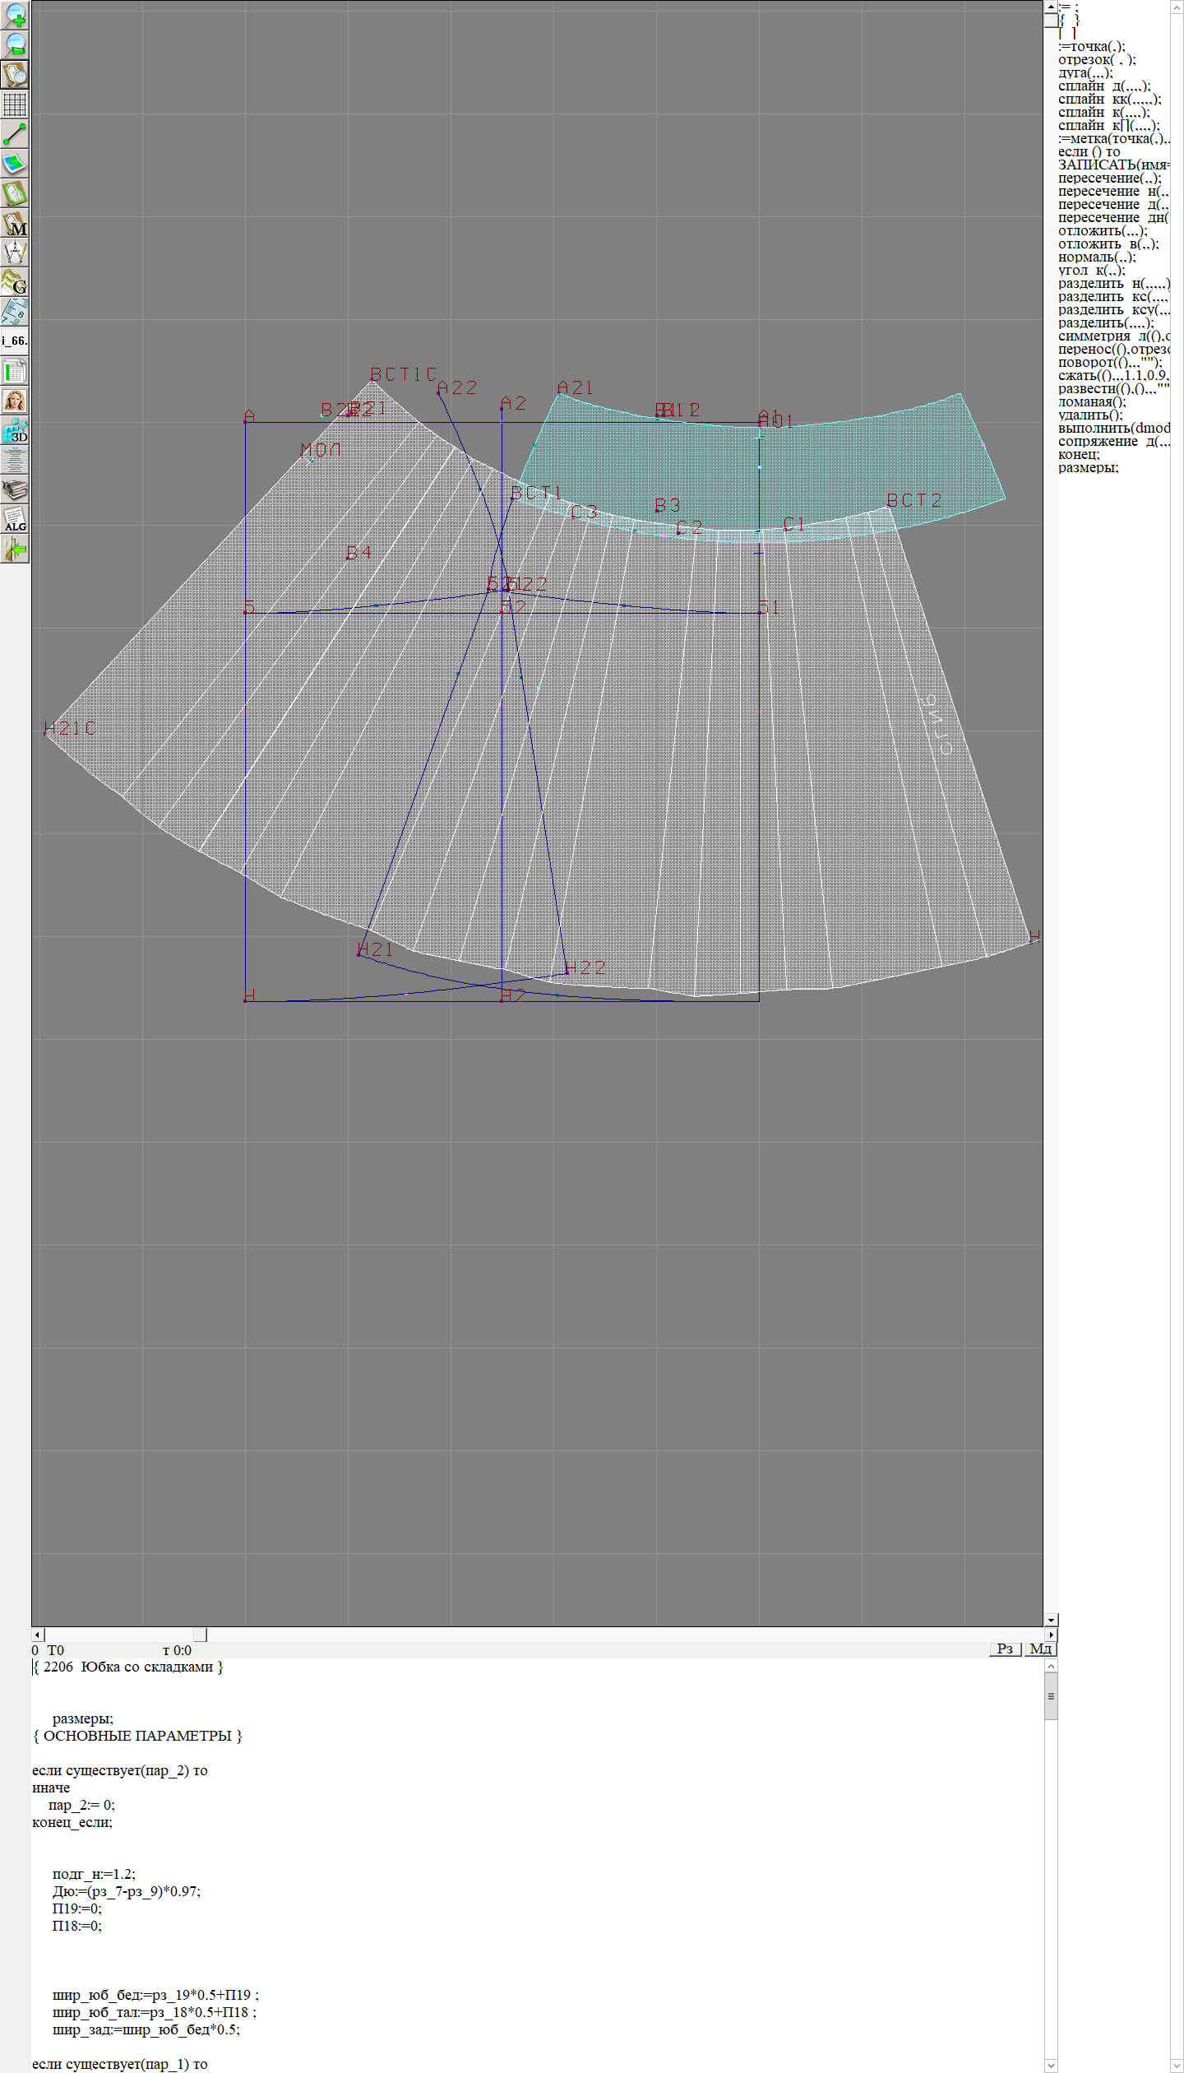
Task: Open the pattern with M icon
Action: click(15, 223)
